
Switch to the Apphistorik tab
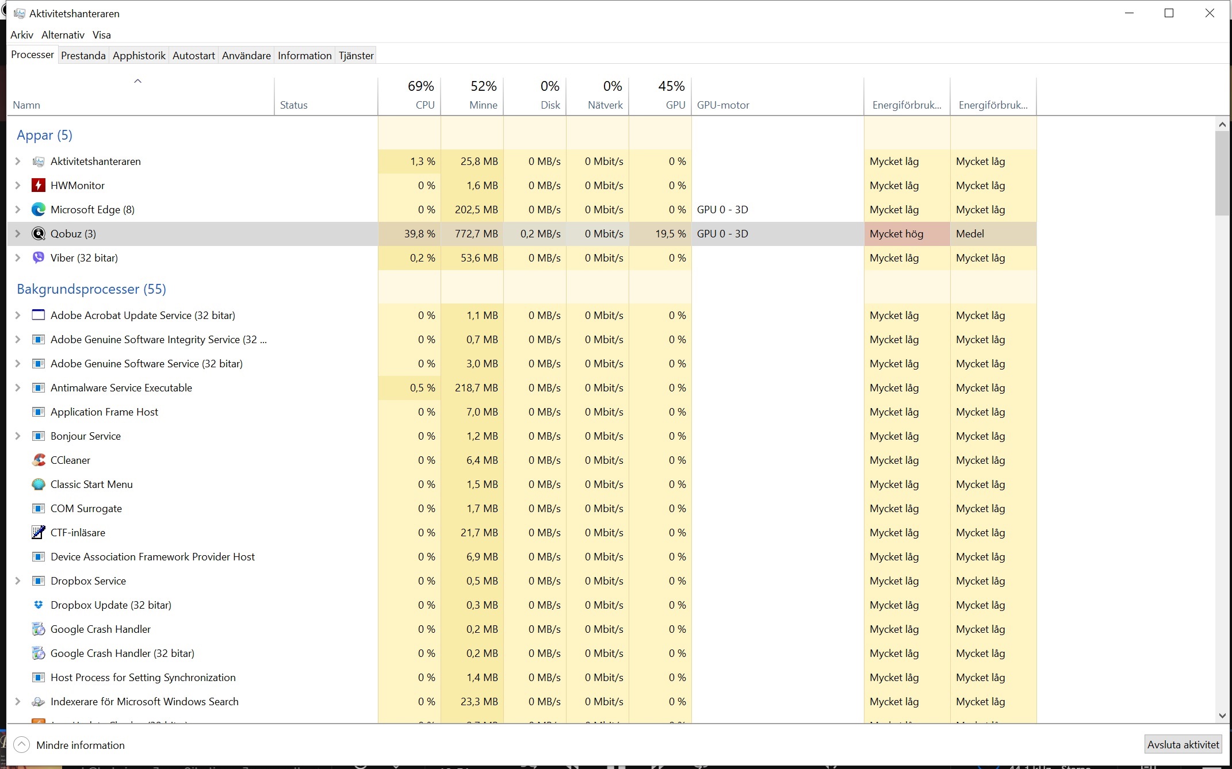(x=139, y=56)
